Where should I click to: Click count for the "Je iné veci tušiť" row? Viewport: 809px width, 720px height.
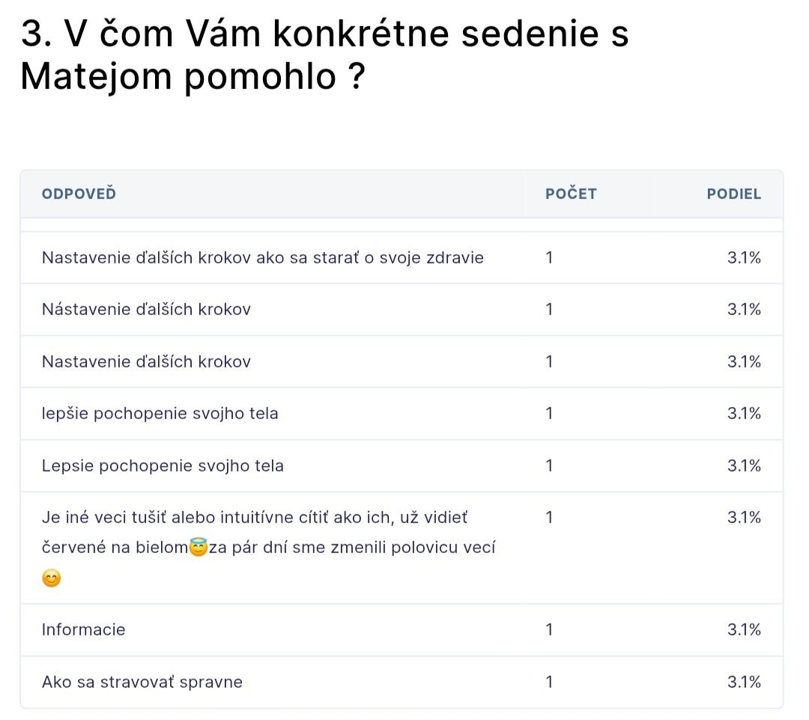click(549, 517)
